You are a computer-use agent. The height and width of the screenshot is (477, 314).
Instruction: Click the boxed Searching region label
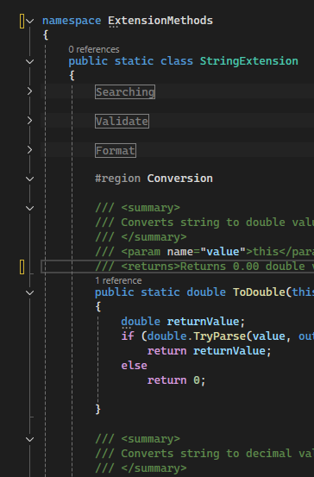tap(125, 92)
